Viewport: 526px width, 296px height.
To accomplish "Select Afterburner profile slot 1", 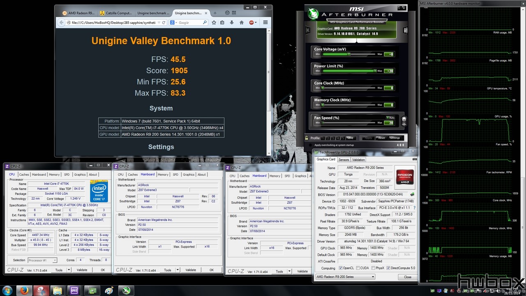I will [323, 138].
